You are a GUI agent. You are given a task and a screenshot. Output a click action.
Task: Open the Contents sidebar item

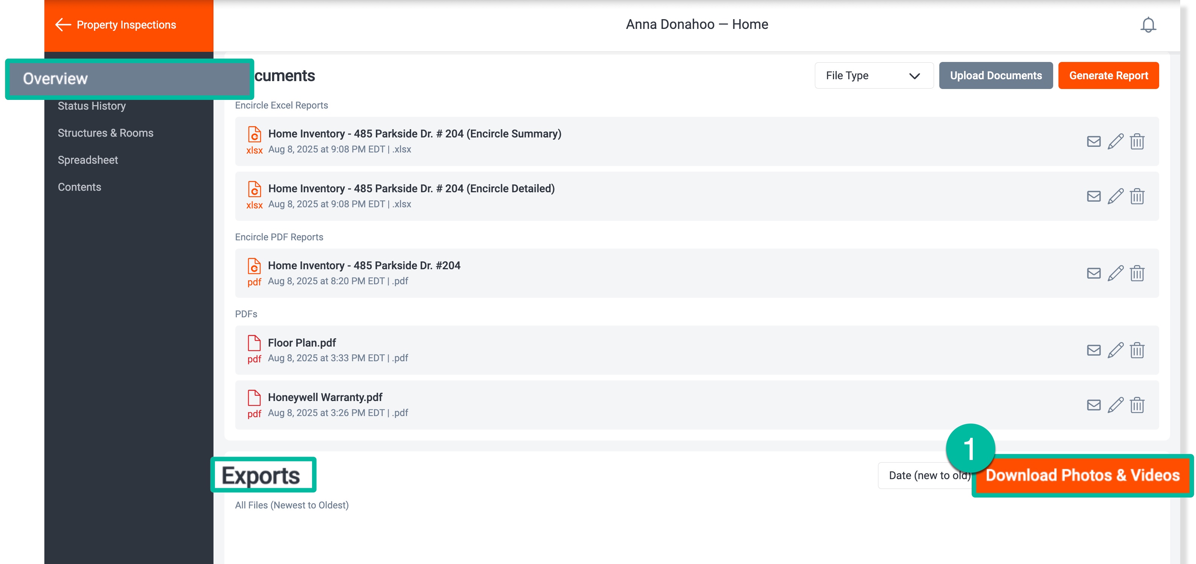[x=79, y=187]
